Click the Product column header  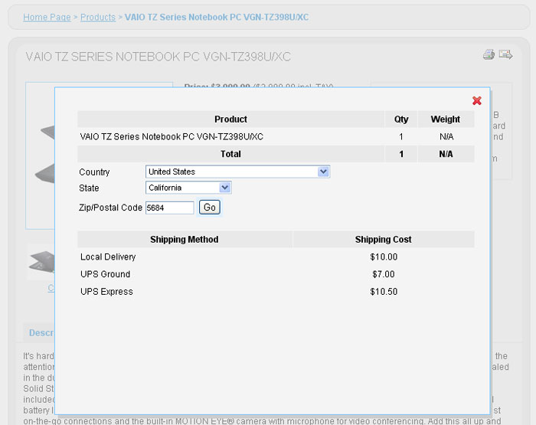[x=230, y=119]
